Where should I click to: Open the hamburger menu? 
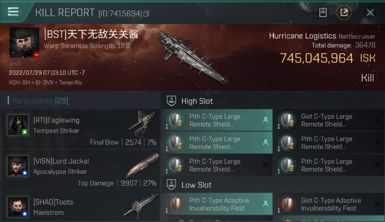point(13,12)
